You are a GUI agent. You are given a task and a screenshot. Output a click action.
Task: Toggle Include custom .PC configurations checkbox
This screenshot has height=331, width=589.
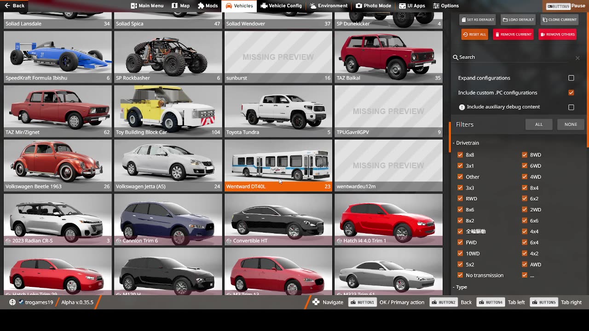click(571, 92)
